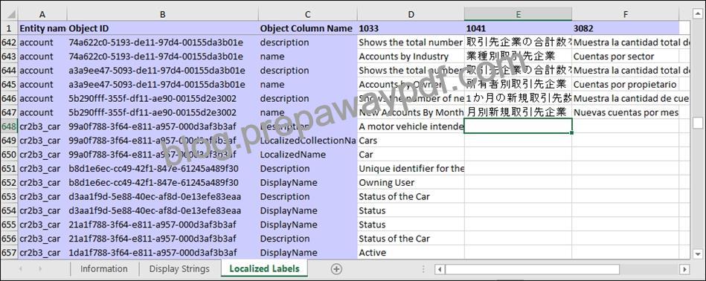Screen dimensions: 706x281
Task: Open the Display Strings sheet tab
Action: coord(179,269)
